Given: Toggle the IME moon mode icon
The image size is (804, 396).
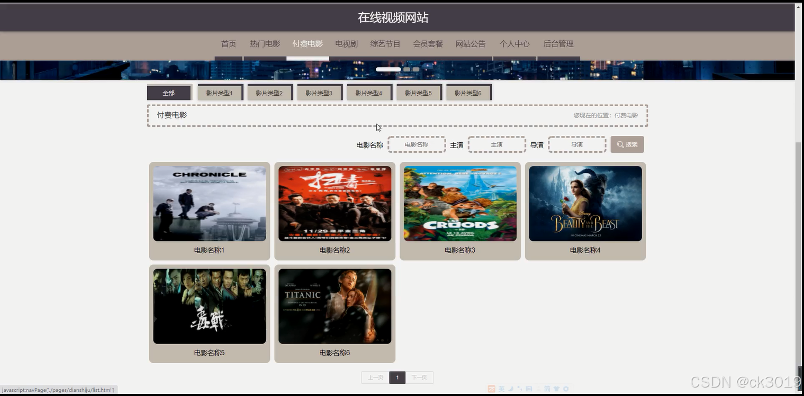Looking at the screenshot, I should point(511,389).
